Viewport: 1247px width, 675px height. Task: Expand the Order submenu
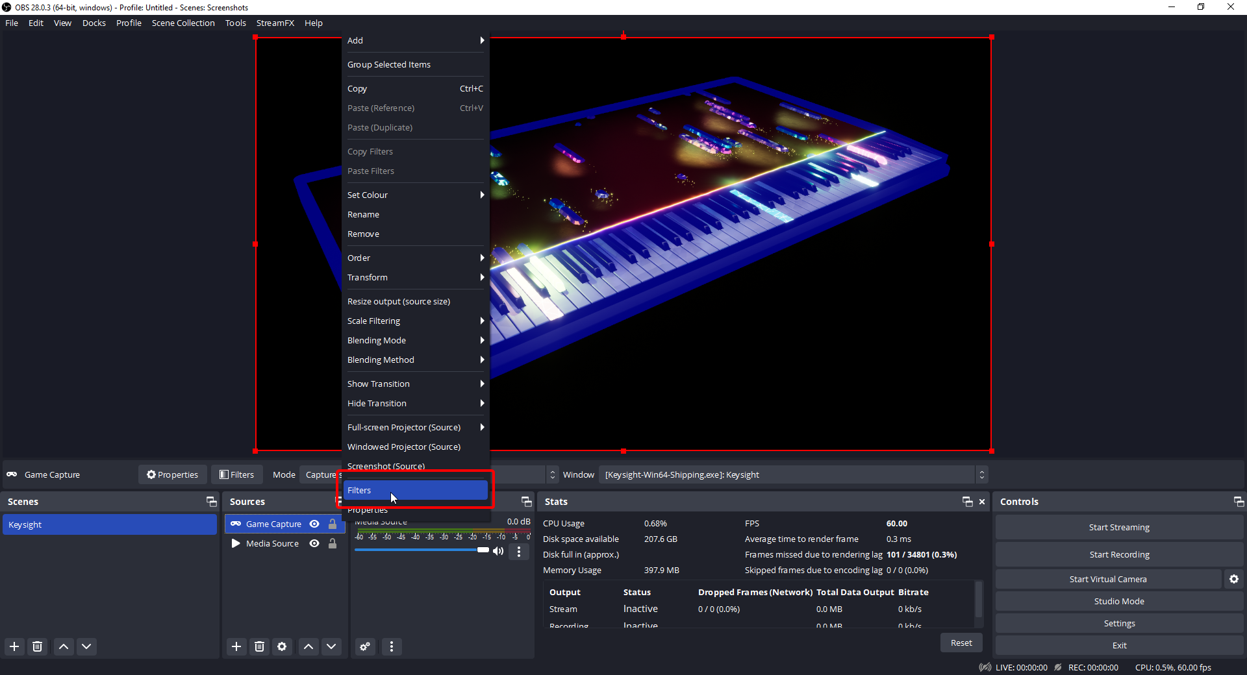tap(416, 258)
